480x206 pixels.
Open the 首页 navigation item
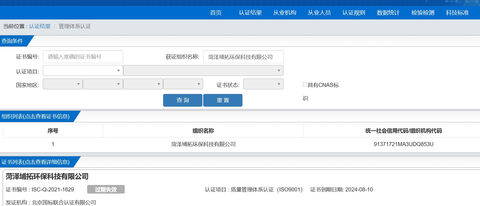click(x=216, y=13)
